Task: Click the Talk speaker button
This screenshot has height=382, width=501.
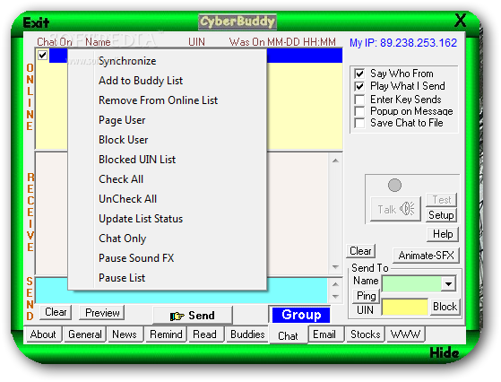Action: tap(395, 209)
